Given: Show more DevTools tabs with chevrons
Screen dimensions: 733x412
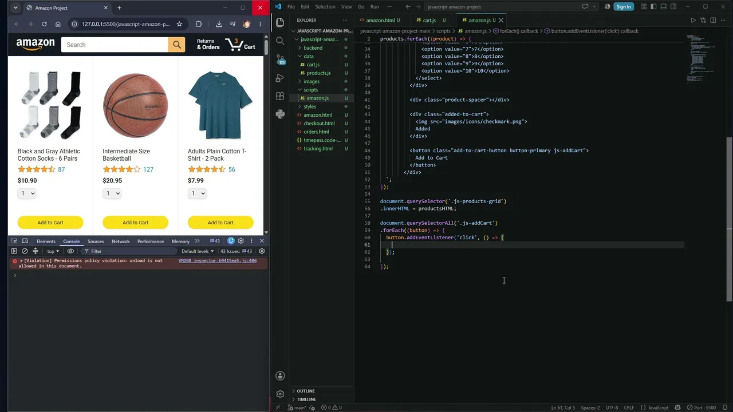Looking at the screenshot, I should [x=197, y=241].
